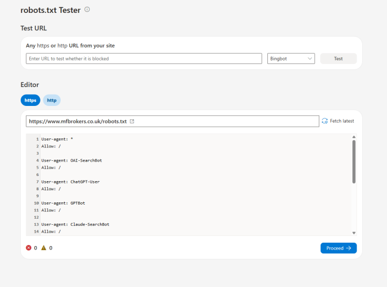The height and width of the screenshot is (287, 387).
Task: Click the Bingbot dropdown chevron
Action: 309,59
